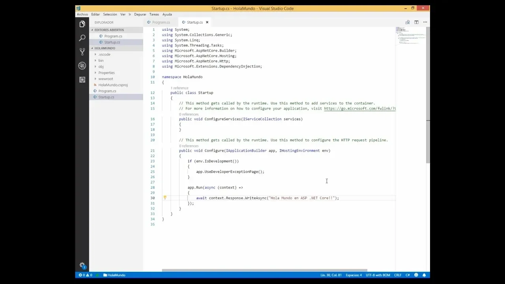Screen dimensions: 505x284
Task: Click 'UseDeveloperExceptionPage' on line 25
Action: coord(231,172)
